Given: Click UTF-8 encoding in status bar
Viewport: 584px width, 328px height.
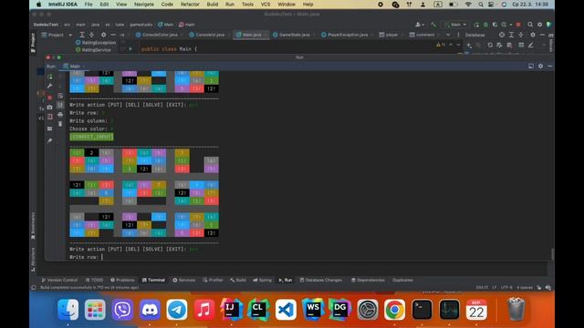Looking at the screenshot, I should pyautogui.click(x=506, y=288).
